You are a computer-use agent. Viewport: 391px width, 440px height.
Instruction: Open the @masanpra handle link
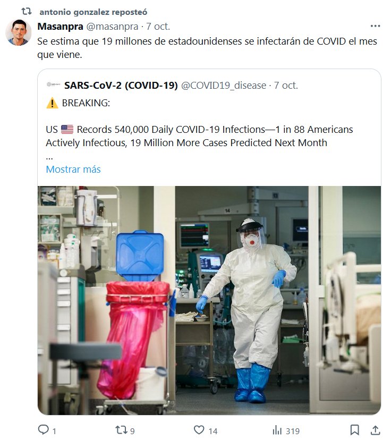point(112,27)
